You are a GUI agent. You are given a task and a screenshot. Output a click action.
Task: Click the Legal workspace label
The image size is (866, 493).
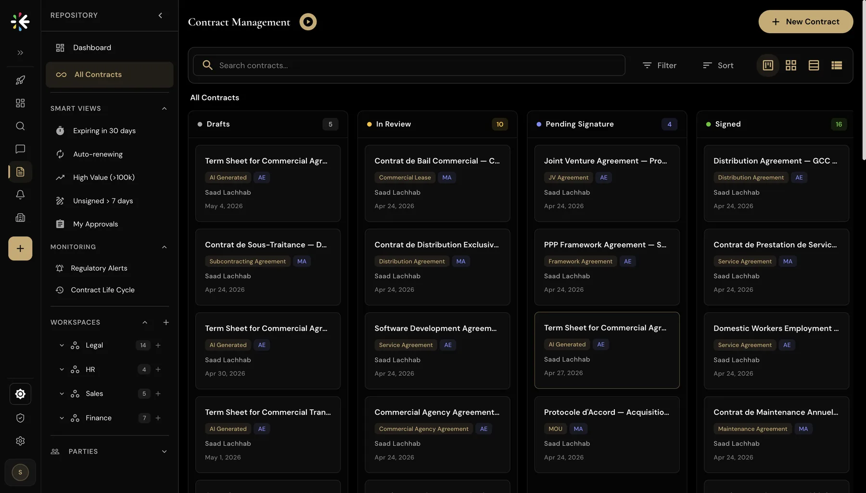point(94,345)
